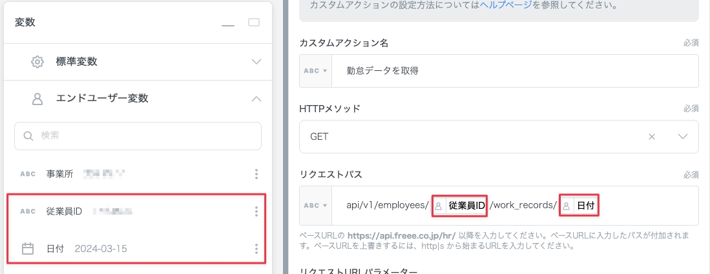This screenshot has width=710, height=274.
Task: Open the three-dot menu for 事業所
Action: [x=256, y=174]
